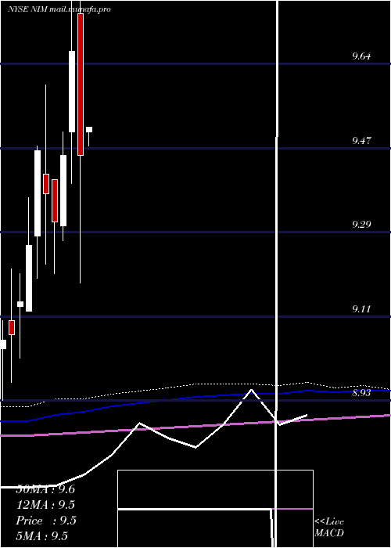Click the Price : 9.5 legend entry
This screenshot has width=391, height=548.
click(46, 521)
